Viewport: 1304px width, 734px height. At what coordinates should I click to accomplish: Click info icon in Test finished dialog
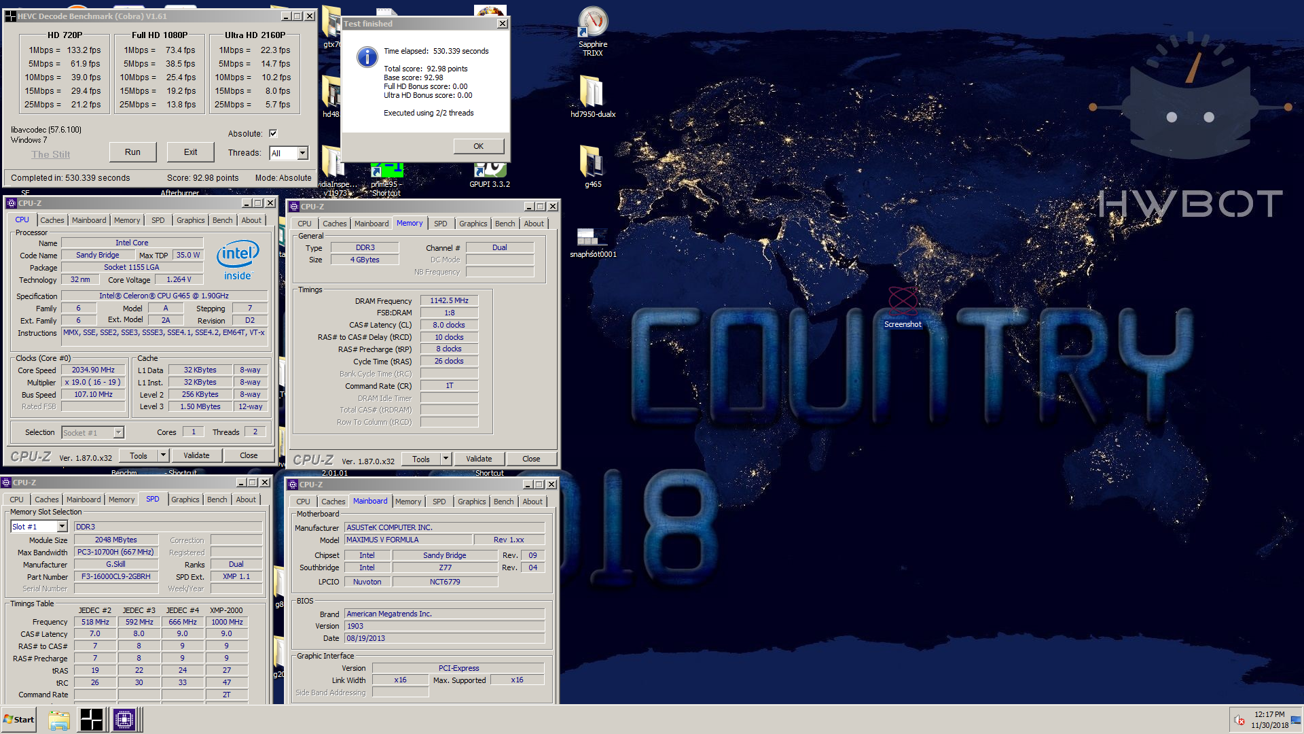coord(367,57)
